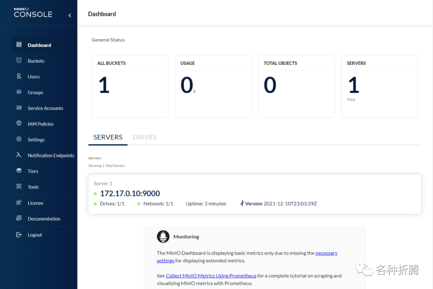Open the Buckets menu item
This screenshot has width=433, height=289.
pyautogui.click(x=36, y=61)
